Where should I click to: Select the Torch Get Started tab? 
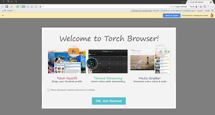[200, 2]
